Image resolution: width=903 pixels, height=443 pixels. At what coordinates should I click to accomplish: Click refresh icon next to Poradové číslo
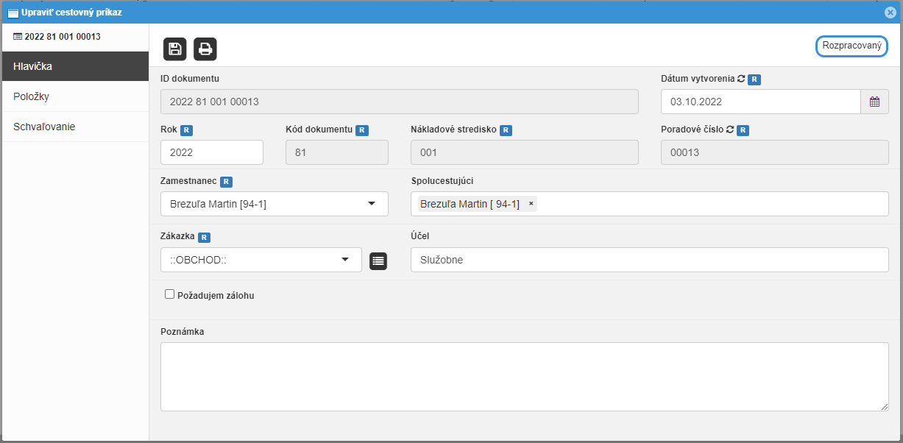point(730,130)
